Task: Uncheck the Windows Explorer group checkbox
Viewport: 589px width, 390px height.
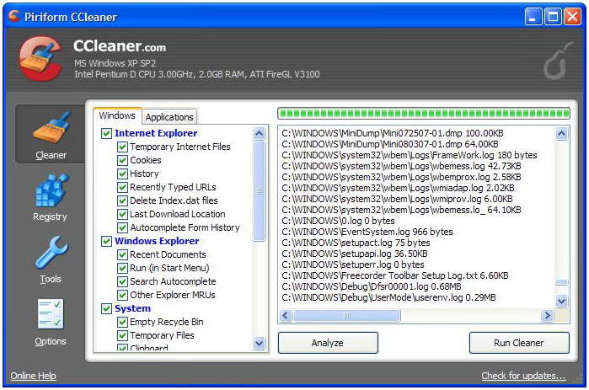Action: (x=106, y=241)
